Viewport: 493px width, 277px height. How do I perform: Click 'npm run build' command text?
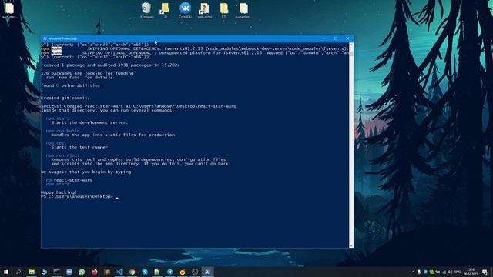coord(62,131)
